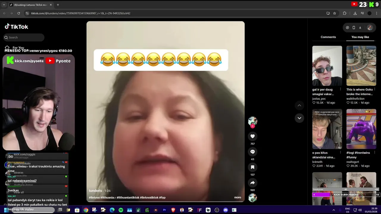Screen dimensions: 381x214
Task: Go to previous video with up chevron
Action: [299, 106]
